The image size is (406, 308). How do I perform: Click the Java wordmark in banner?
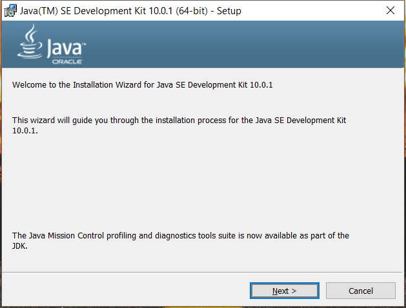point(65,48)
